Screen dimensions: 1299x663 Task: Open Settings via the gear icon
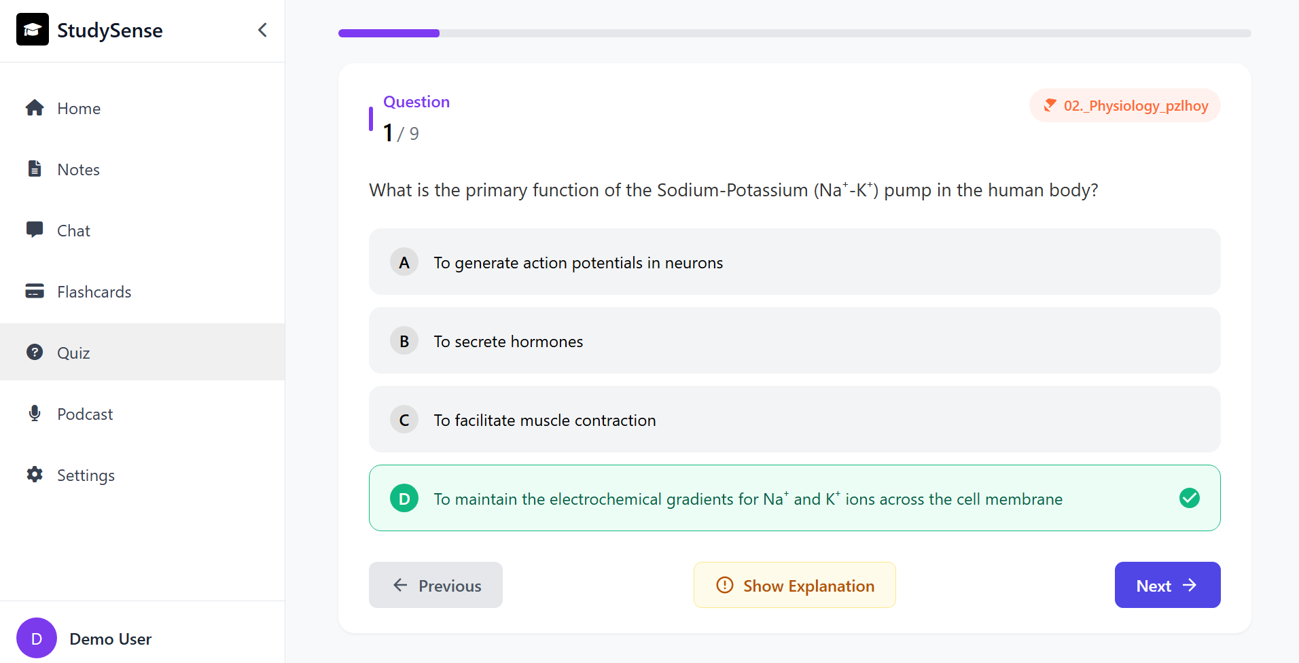[x=35, y=474]
